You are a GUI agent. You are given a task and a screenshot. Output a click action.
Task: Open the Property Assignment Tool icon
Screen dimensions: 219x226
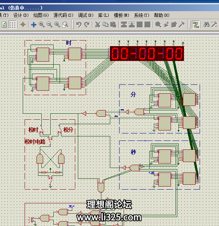(x=214, y=25)
